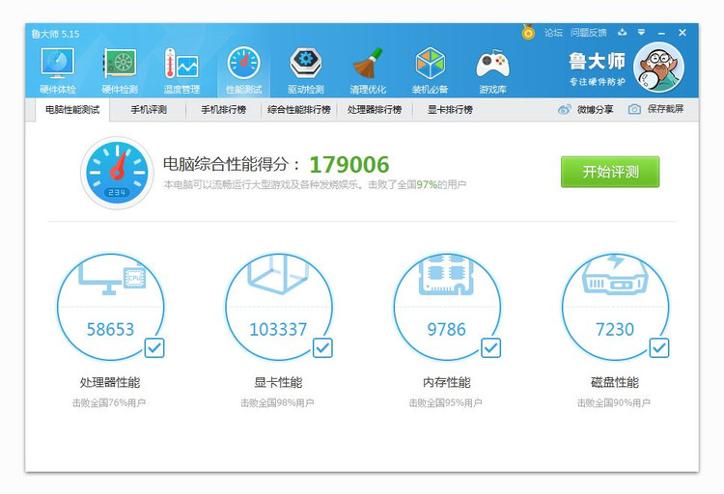Click the cube icon in 显卡性能 circle
724x494 pixels.
click(x=278, y=275)
